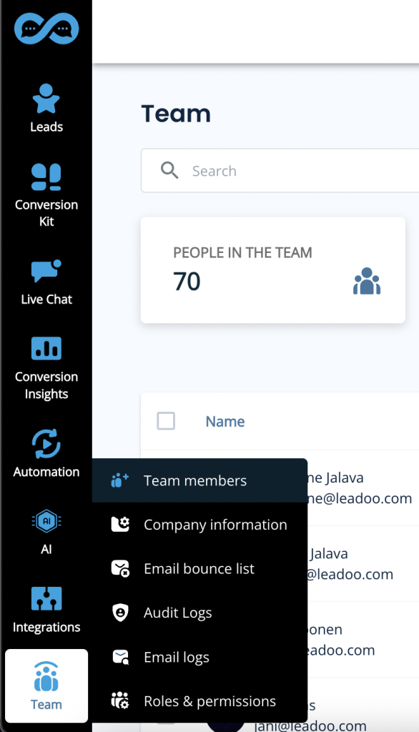
Task: Click the Team label in the sidebar
Action: pyautogui.click(x=46, y=704)
